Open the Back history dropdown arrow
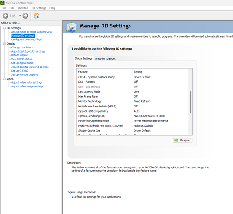233x214 pixels. (x=20, y=16)
